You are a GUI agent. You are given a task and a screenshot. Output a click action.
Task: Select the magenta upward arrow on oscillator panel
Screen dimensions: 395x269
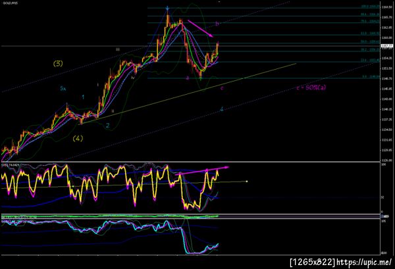(202, 170)
